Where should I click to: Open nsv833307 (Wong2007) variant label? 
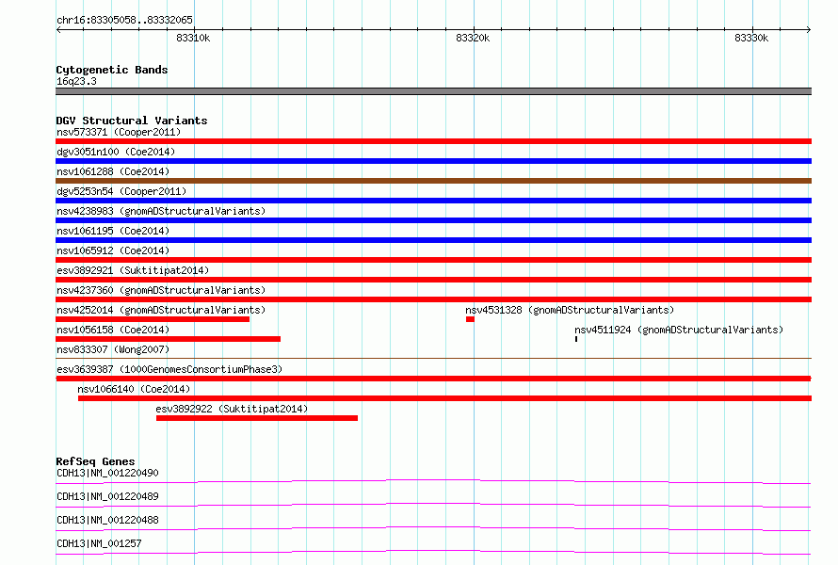click(x=113, y=349)
